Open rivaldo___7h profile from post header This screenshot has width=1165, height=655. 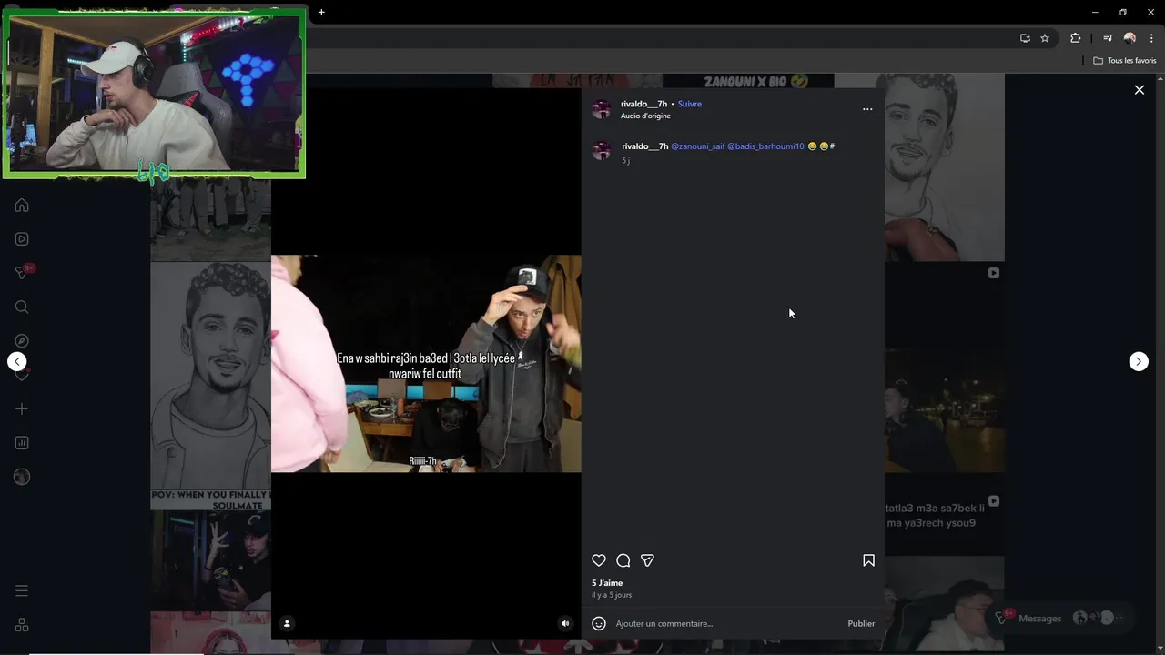point(643,104)
